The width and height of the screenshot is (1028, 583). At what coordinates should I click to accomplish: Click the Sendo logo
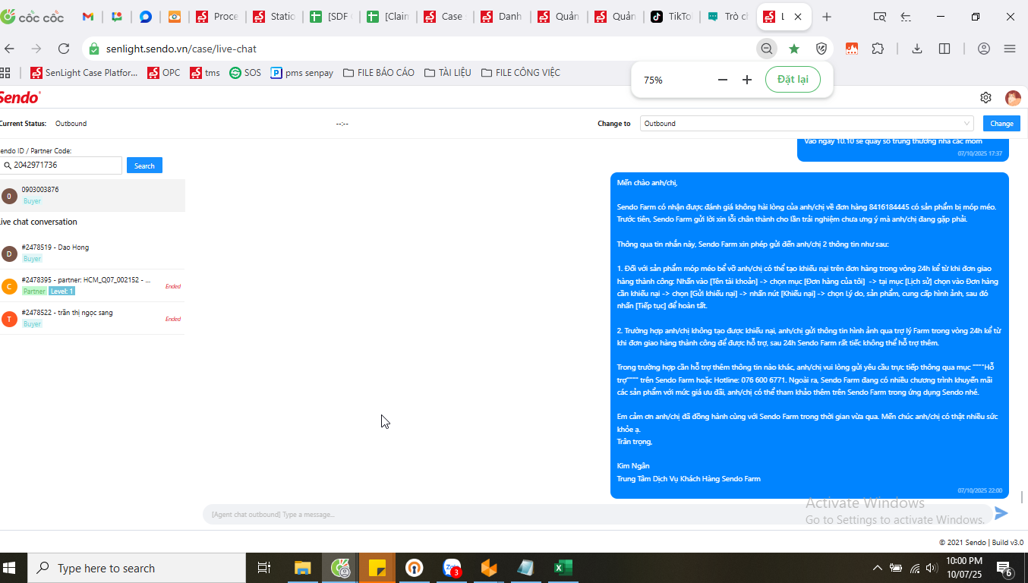20,97
